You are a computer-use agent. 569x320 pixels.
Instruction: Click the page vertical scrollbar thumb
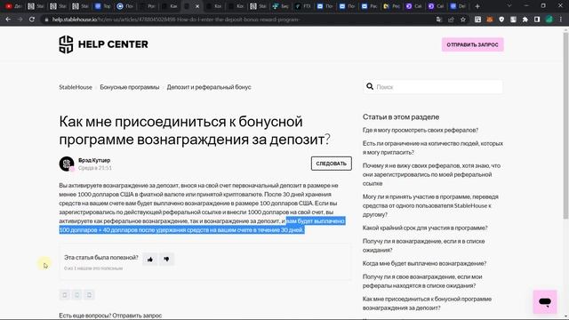click(565, 125)
